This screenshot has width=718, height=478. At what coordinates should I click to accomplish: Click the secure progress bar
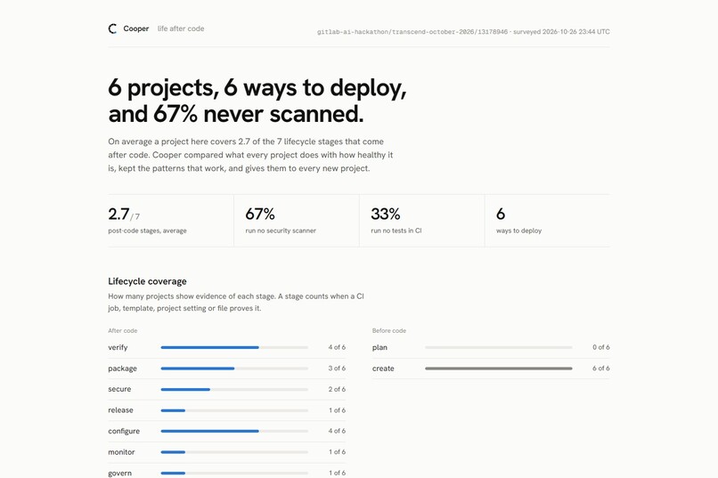click(234, 389)
